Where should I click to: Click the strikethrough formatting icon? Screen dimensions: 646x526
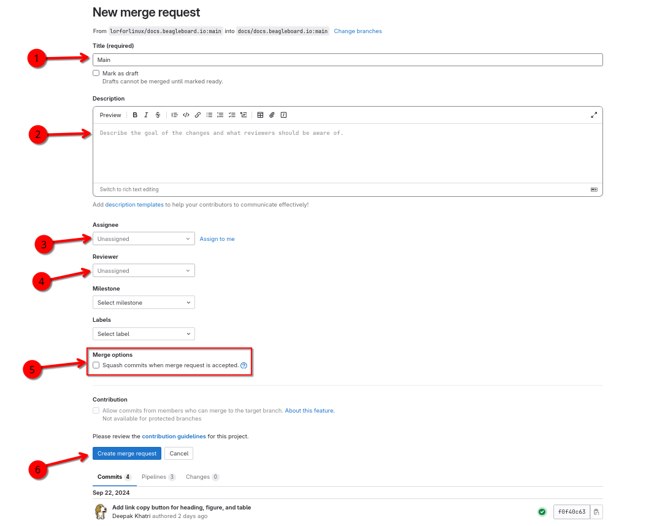point(158,115)
